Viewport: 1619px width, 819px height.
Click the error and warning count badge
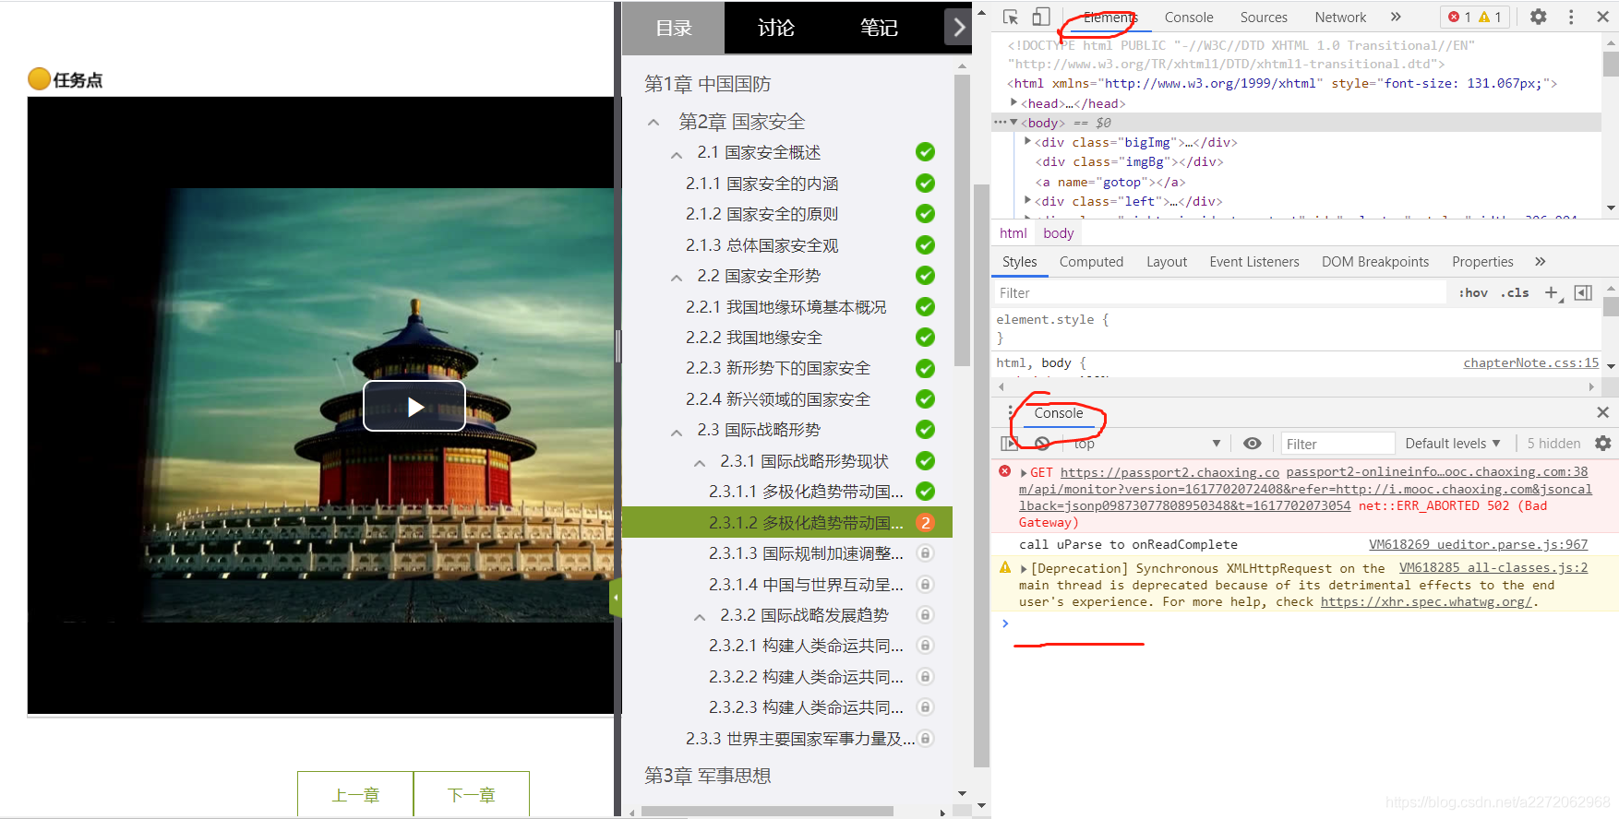[1475, 17]
